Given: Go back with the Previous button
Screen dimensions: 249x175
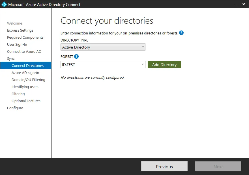Looking at the screenshot, I should tap(164, 167).
